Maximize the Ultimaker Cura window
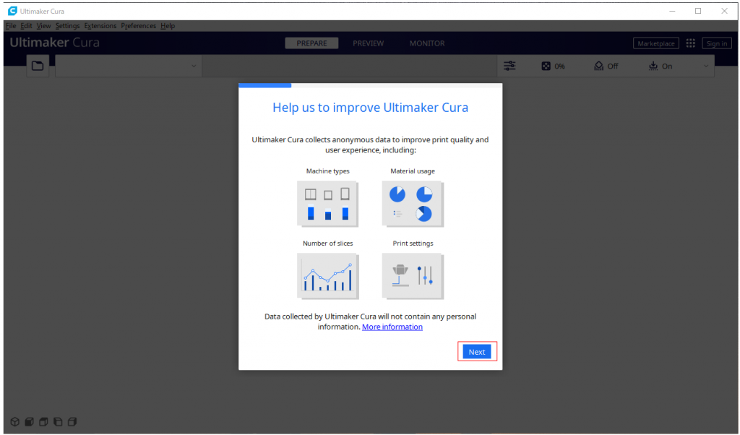This screenshot has width=740, height=435. click(698, 11)
